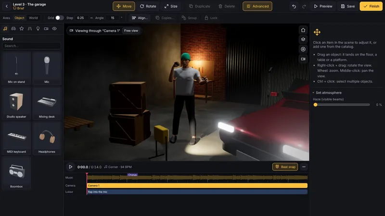Select the Camera 1 timeline clip

pos(197,186)
